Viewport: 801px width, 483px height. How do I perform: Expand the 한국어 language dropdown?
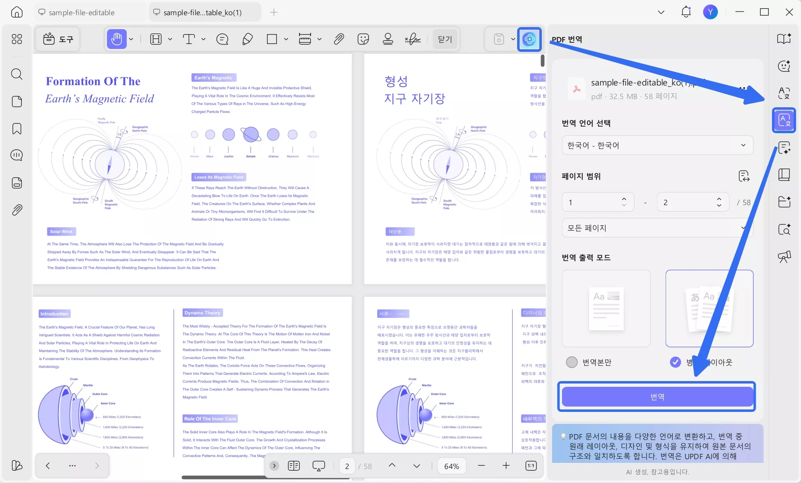point(657,145)
